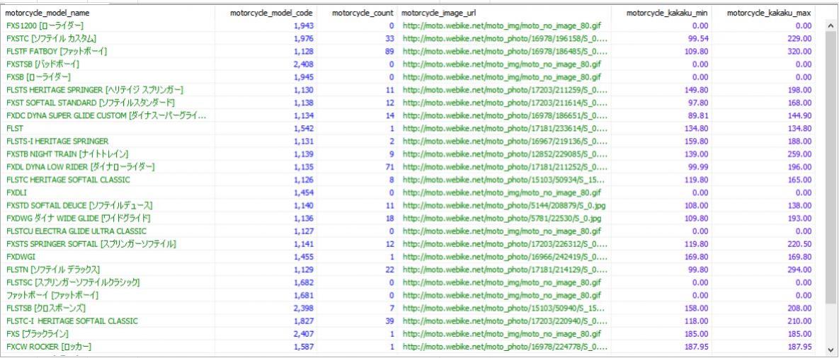Click the motorcycle_kakaku_min column header
Image resolution: width=839 pixels, height=358 pixels.
662,12
